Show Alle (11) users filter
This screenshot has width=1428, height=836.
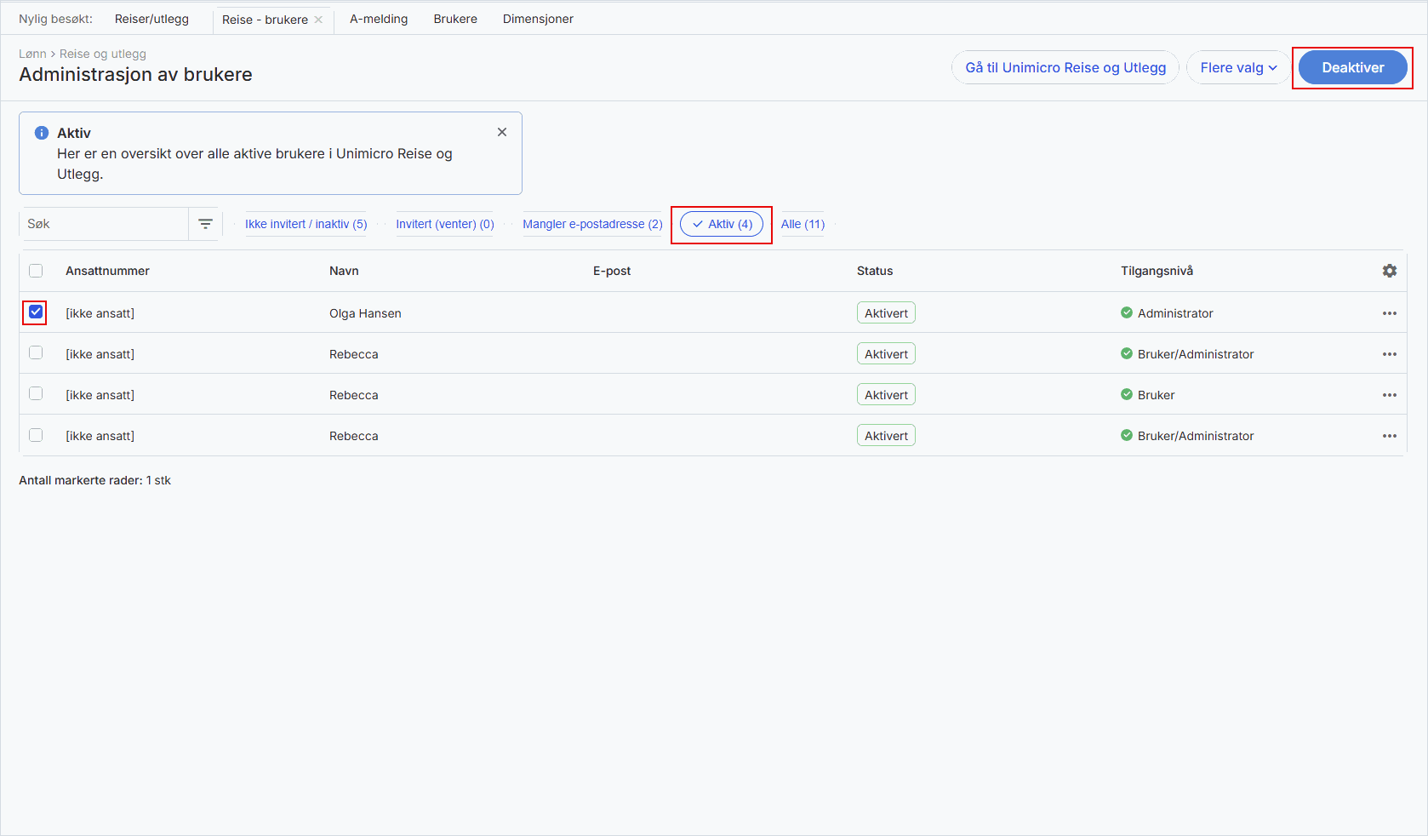803,224
